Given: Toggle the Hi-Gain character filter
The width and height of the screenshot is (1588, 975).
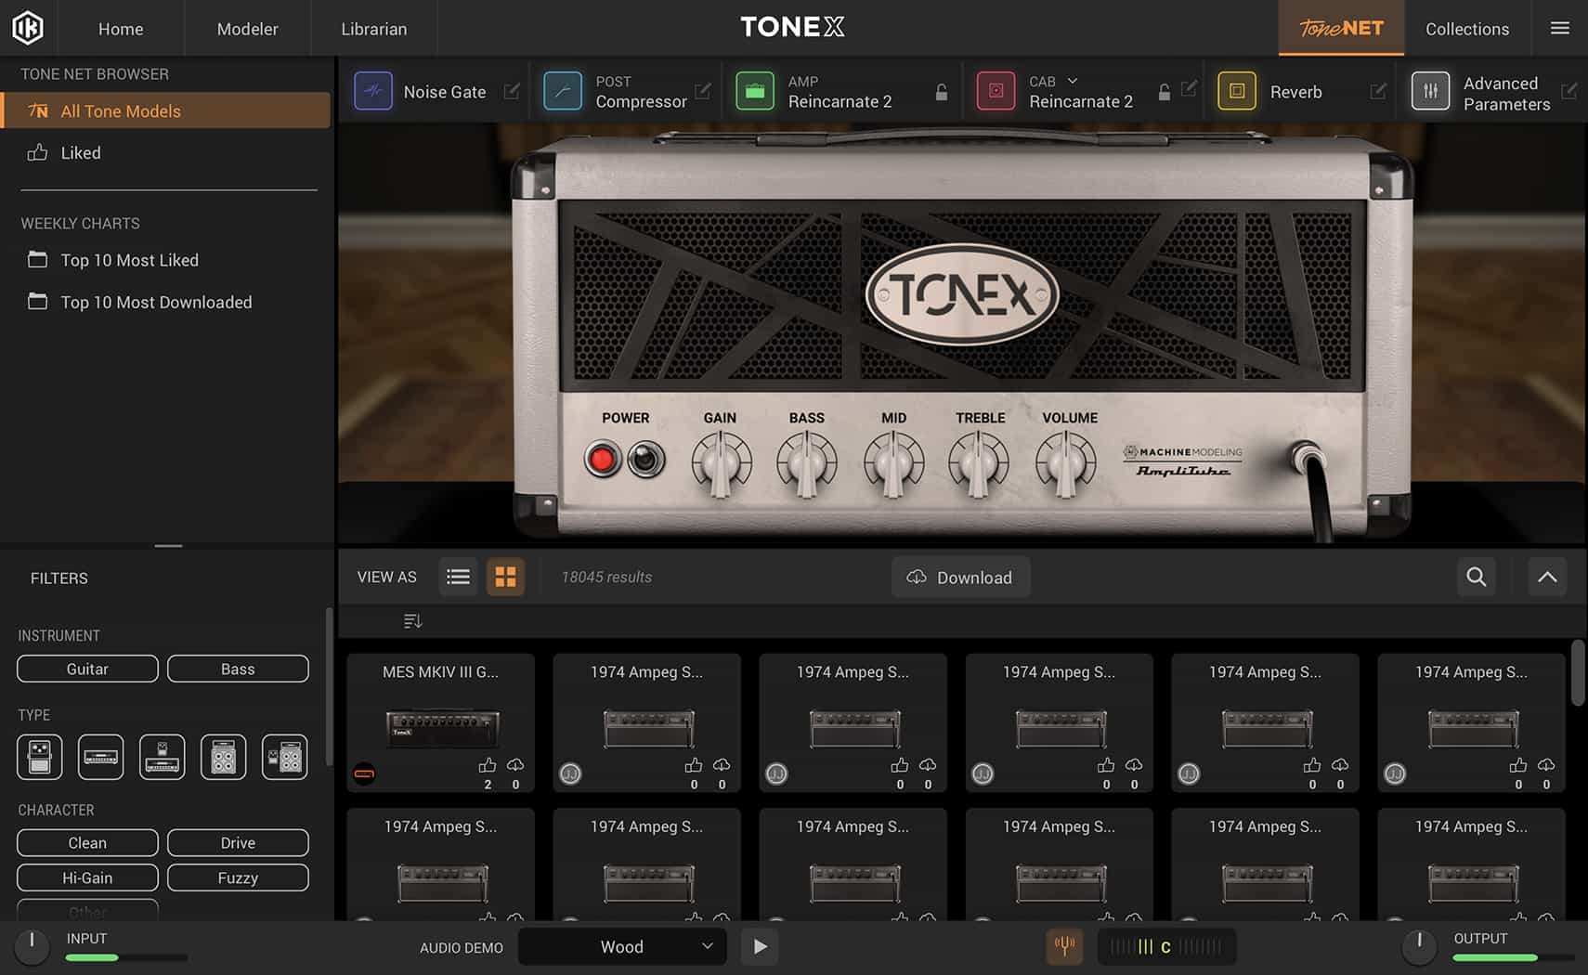Looking at the screenshot, I should 87,877.
